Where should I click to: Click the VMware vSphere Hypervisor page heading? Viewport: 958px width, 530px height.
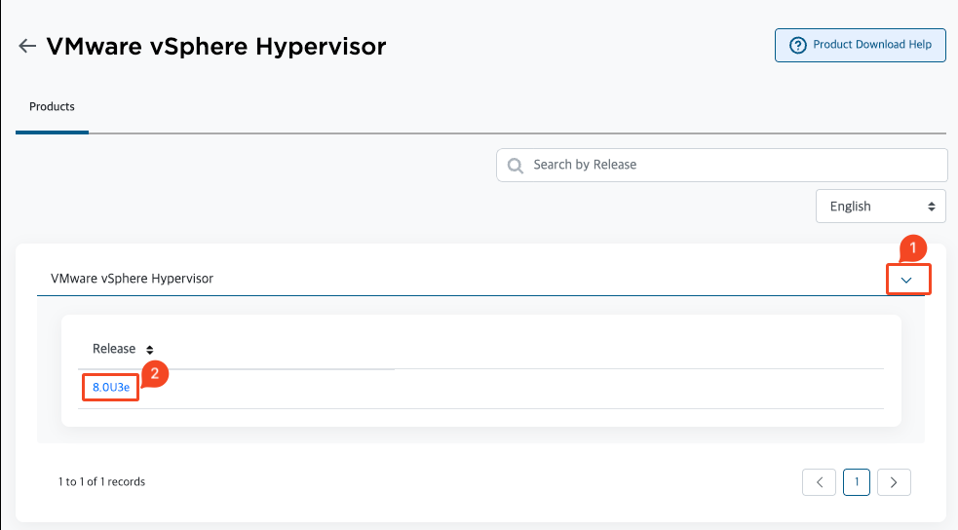[x=216, y=47]
